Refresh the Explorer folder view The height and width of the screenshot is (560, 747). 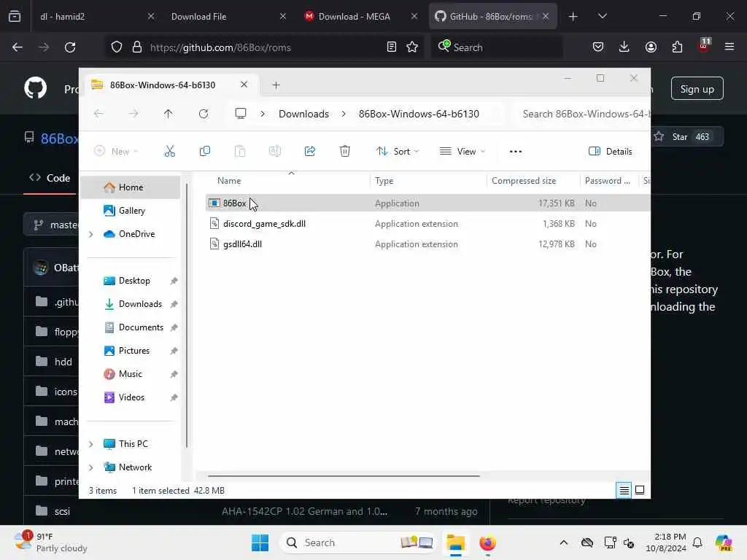point(204,114)
